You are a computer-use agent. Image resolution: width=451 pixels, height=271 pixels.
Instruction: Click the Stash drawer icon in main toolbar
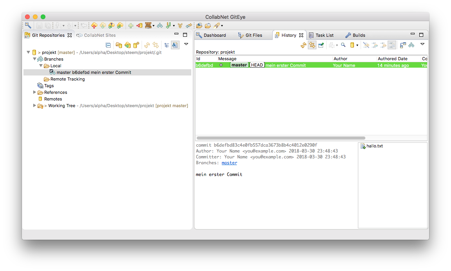tap(148, 25)
